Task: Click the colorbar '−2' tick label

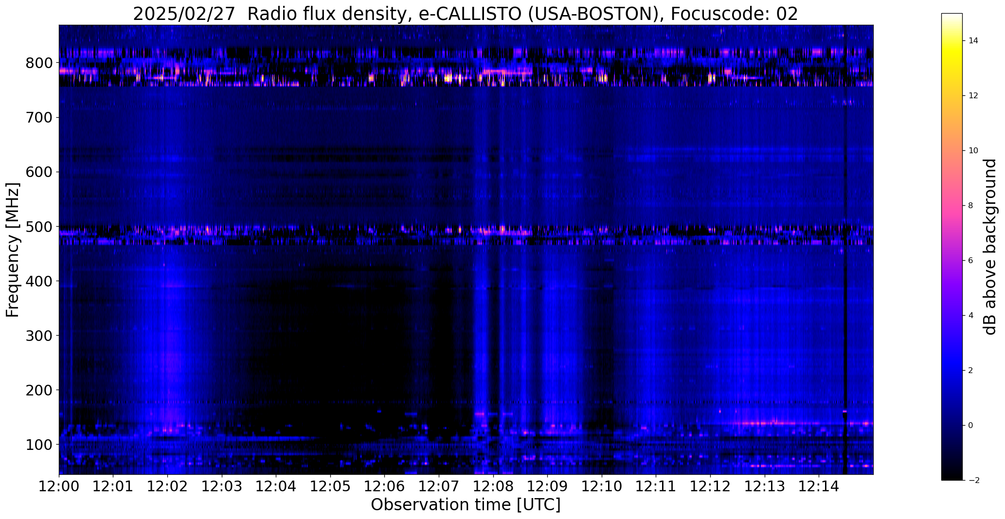Action: tap(973, 481)
